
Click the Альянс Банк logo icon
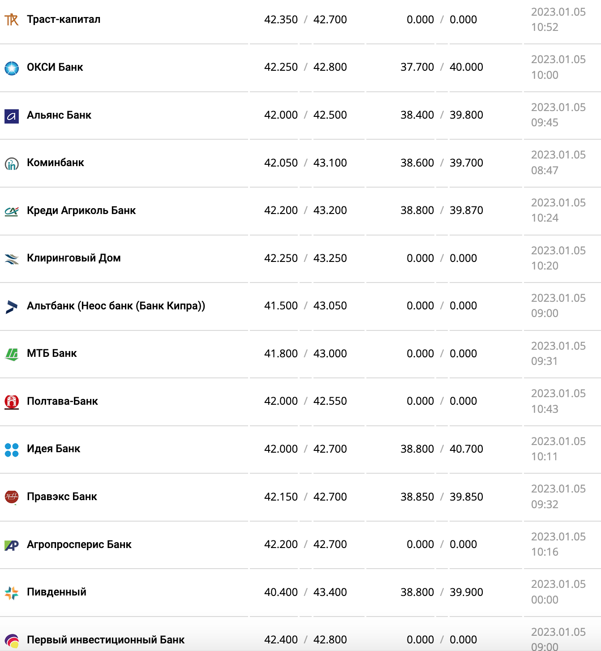point(12,116)
